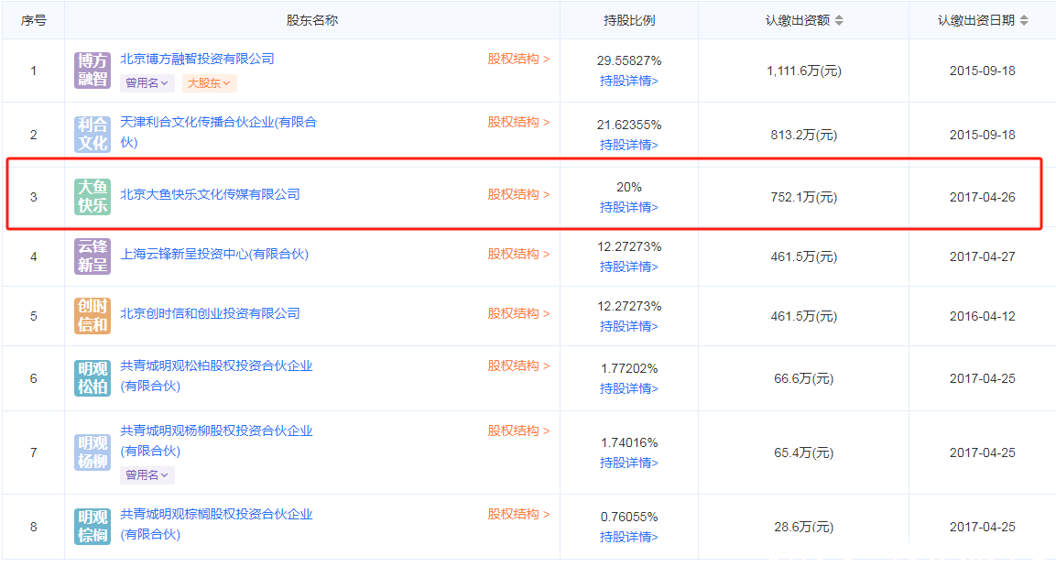Click the 股东名称 column header

click(x=311, y=20)
